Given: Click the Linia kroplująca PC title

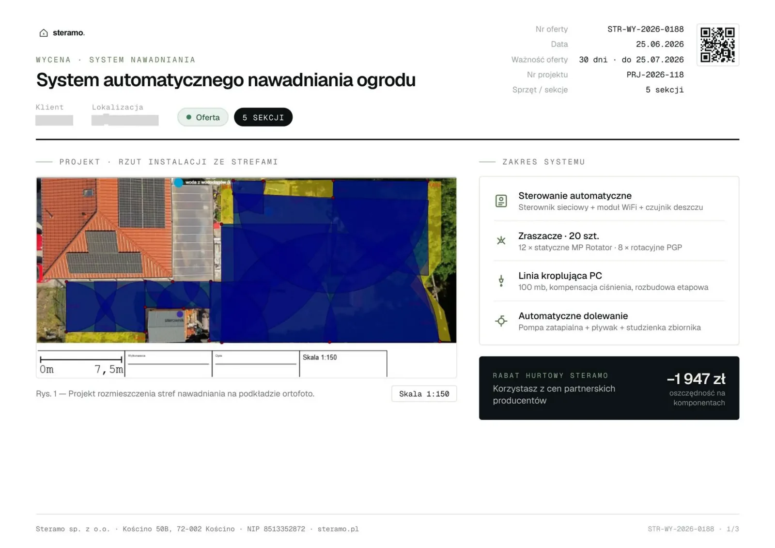Looking at the screenshot, I should (x=560, y=276).
